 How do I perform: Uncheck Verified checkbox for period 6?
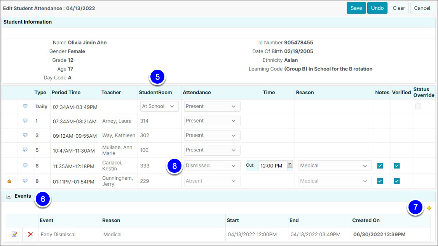tap(397, 166)
